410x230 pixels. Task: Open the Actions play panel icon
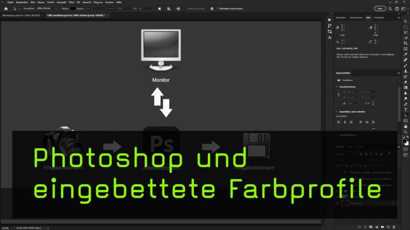(329, 20)
